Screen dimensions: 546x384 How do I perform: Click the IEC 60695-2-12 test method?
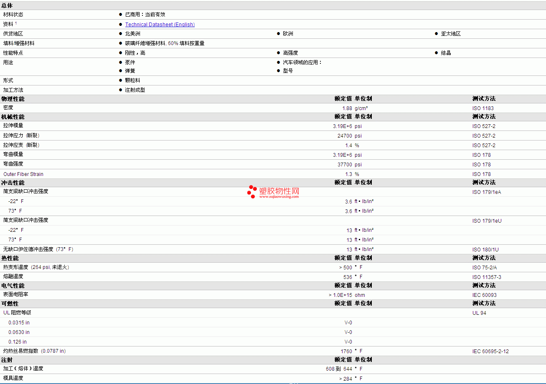pyautogui.click(x=491, y=351)
